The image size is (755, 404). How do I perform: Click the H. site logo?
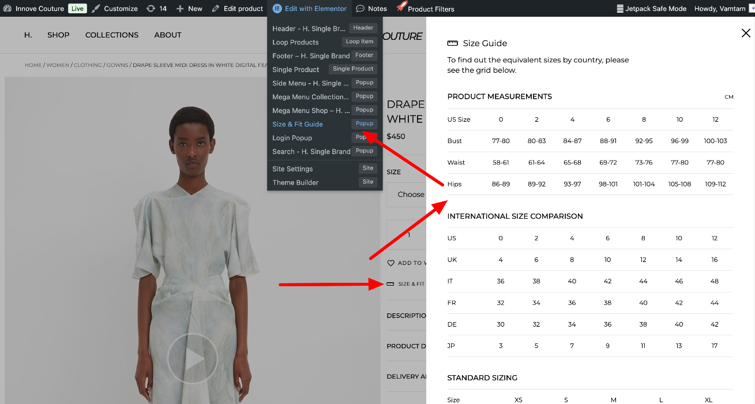(28, 35)
